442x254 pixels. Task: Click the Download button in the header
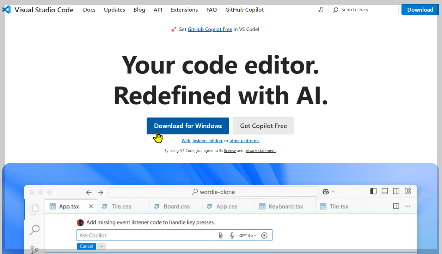tap(420, 9)
